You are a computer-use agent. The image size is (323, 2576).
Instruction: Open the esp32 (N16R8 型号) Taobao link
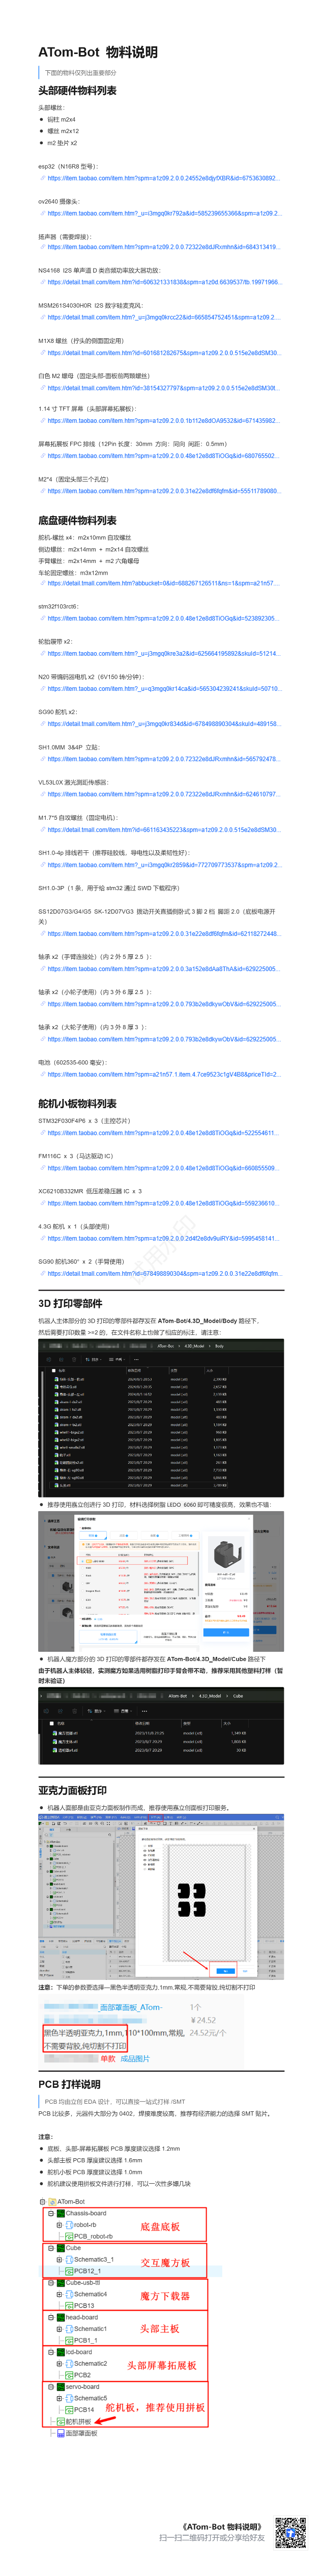tap(163, 178)
